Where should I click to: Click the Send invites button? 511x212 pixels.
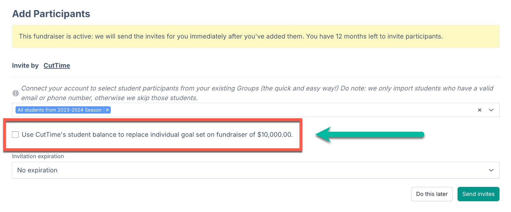click(478, 194)
